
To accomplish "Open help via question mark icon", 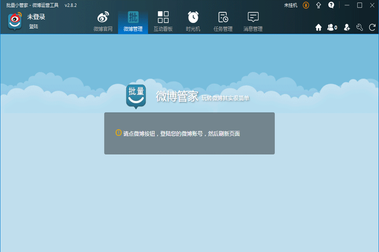I will tap(331, 5).
